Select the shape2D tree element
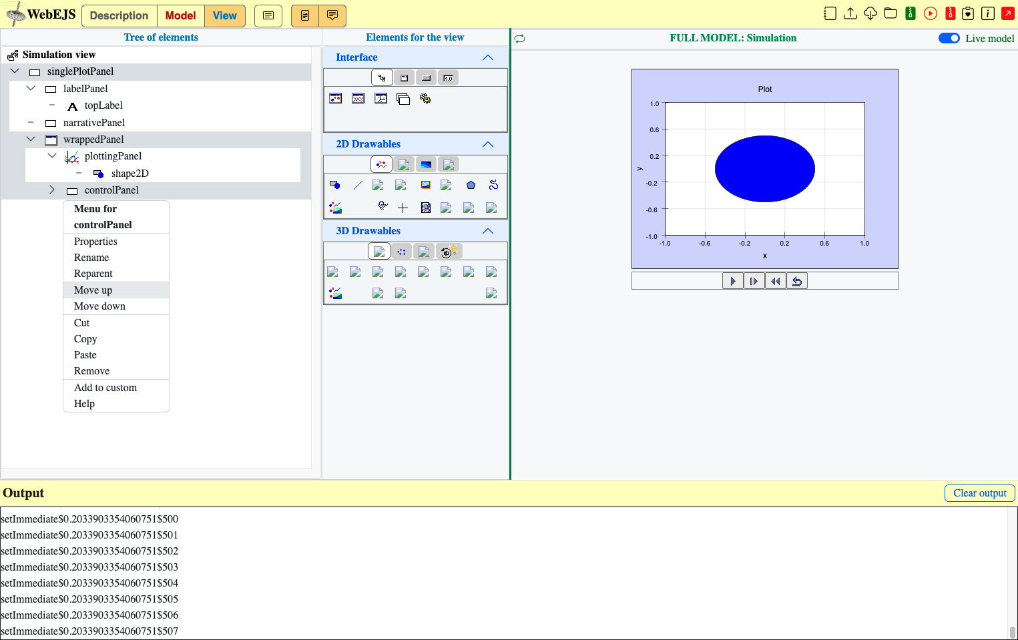 [x=130, y=174]
